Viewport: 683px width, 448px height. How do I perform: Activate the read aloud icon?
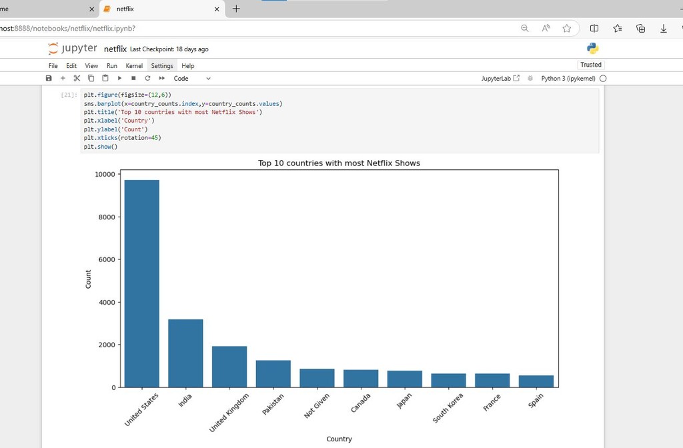point(546,28)
